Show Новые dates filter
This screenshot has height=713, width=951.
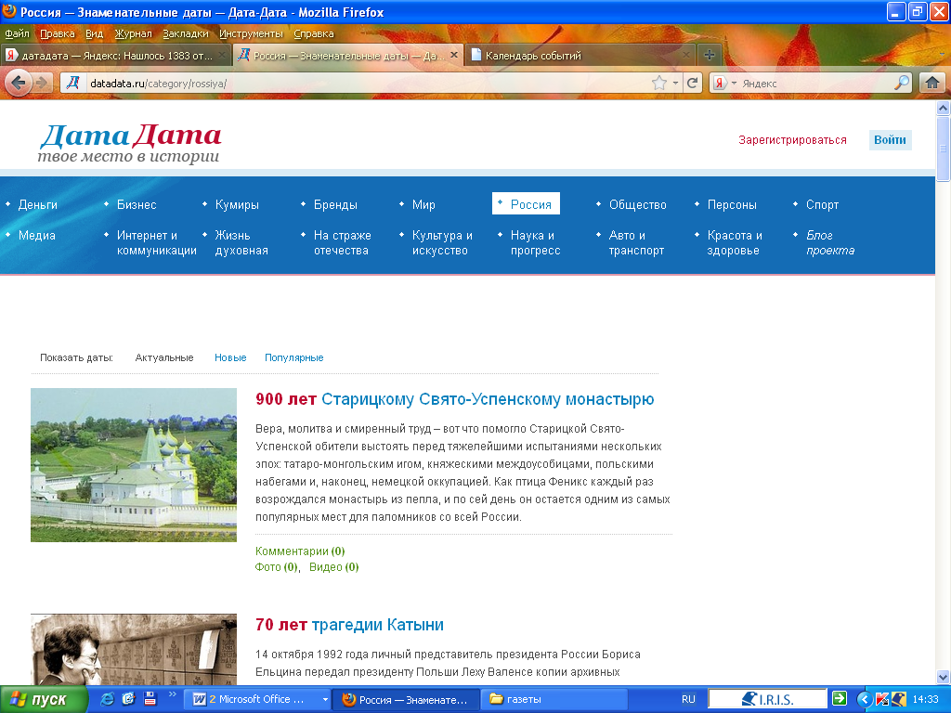click(x=230, y=357)
